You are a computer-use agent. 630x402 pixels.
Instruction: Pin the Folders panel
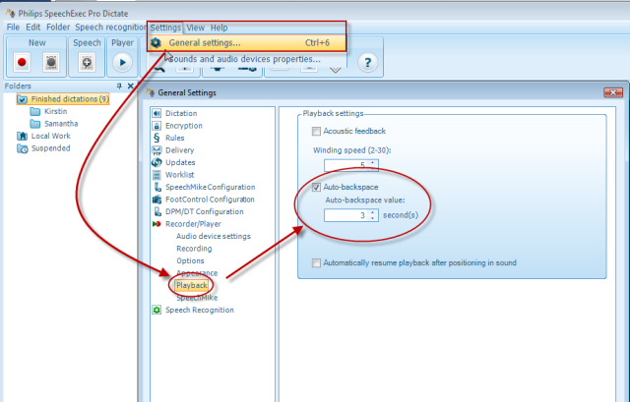[119, 86]
